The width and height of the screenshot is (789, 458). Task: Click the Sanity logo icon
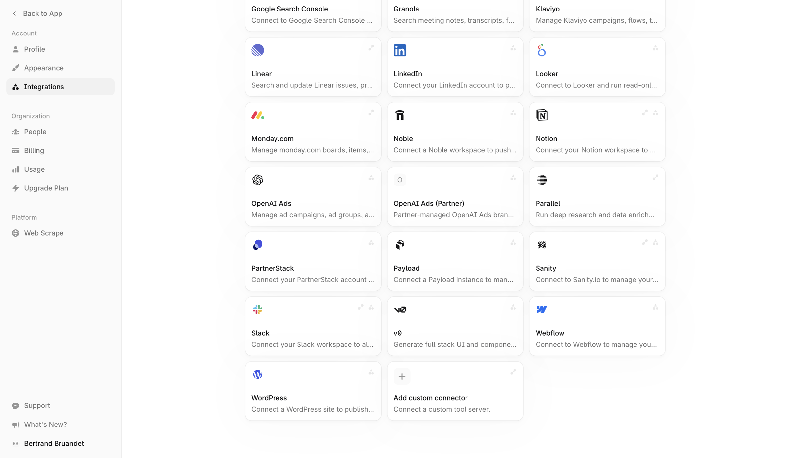(542, 245)
